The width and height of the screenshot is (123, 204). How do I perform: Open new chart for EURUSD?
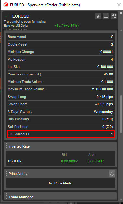click(106, 16)
